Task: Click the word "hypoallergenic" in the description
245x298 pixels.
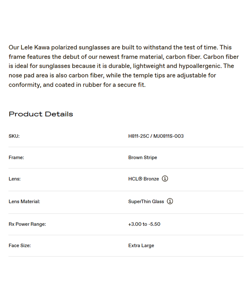Action: click(200, 66)
